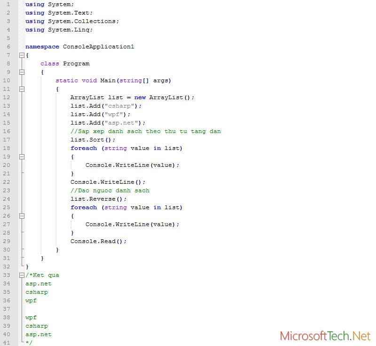
Task: Collapse the Main method body region
Action: [22, 89]
